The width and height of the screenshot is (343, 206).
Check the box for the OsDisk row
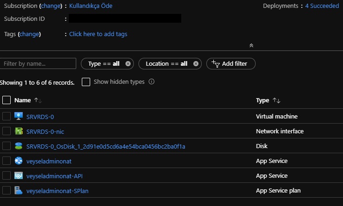7,146
